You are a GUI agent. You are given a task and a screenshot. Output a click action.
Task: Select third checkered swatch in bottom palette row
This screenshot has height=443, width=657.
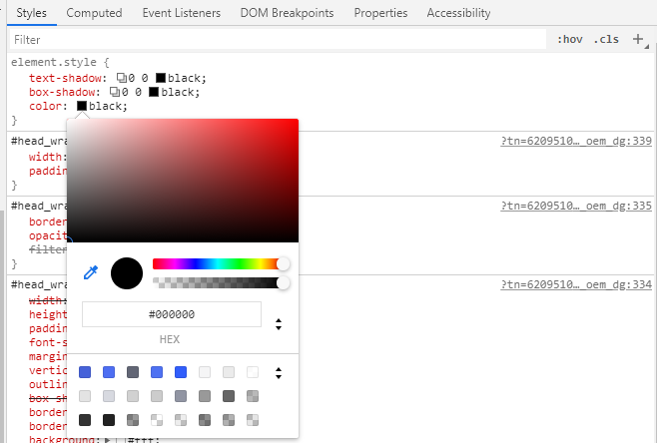(x=133, y=420)
